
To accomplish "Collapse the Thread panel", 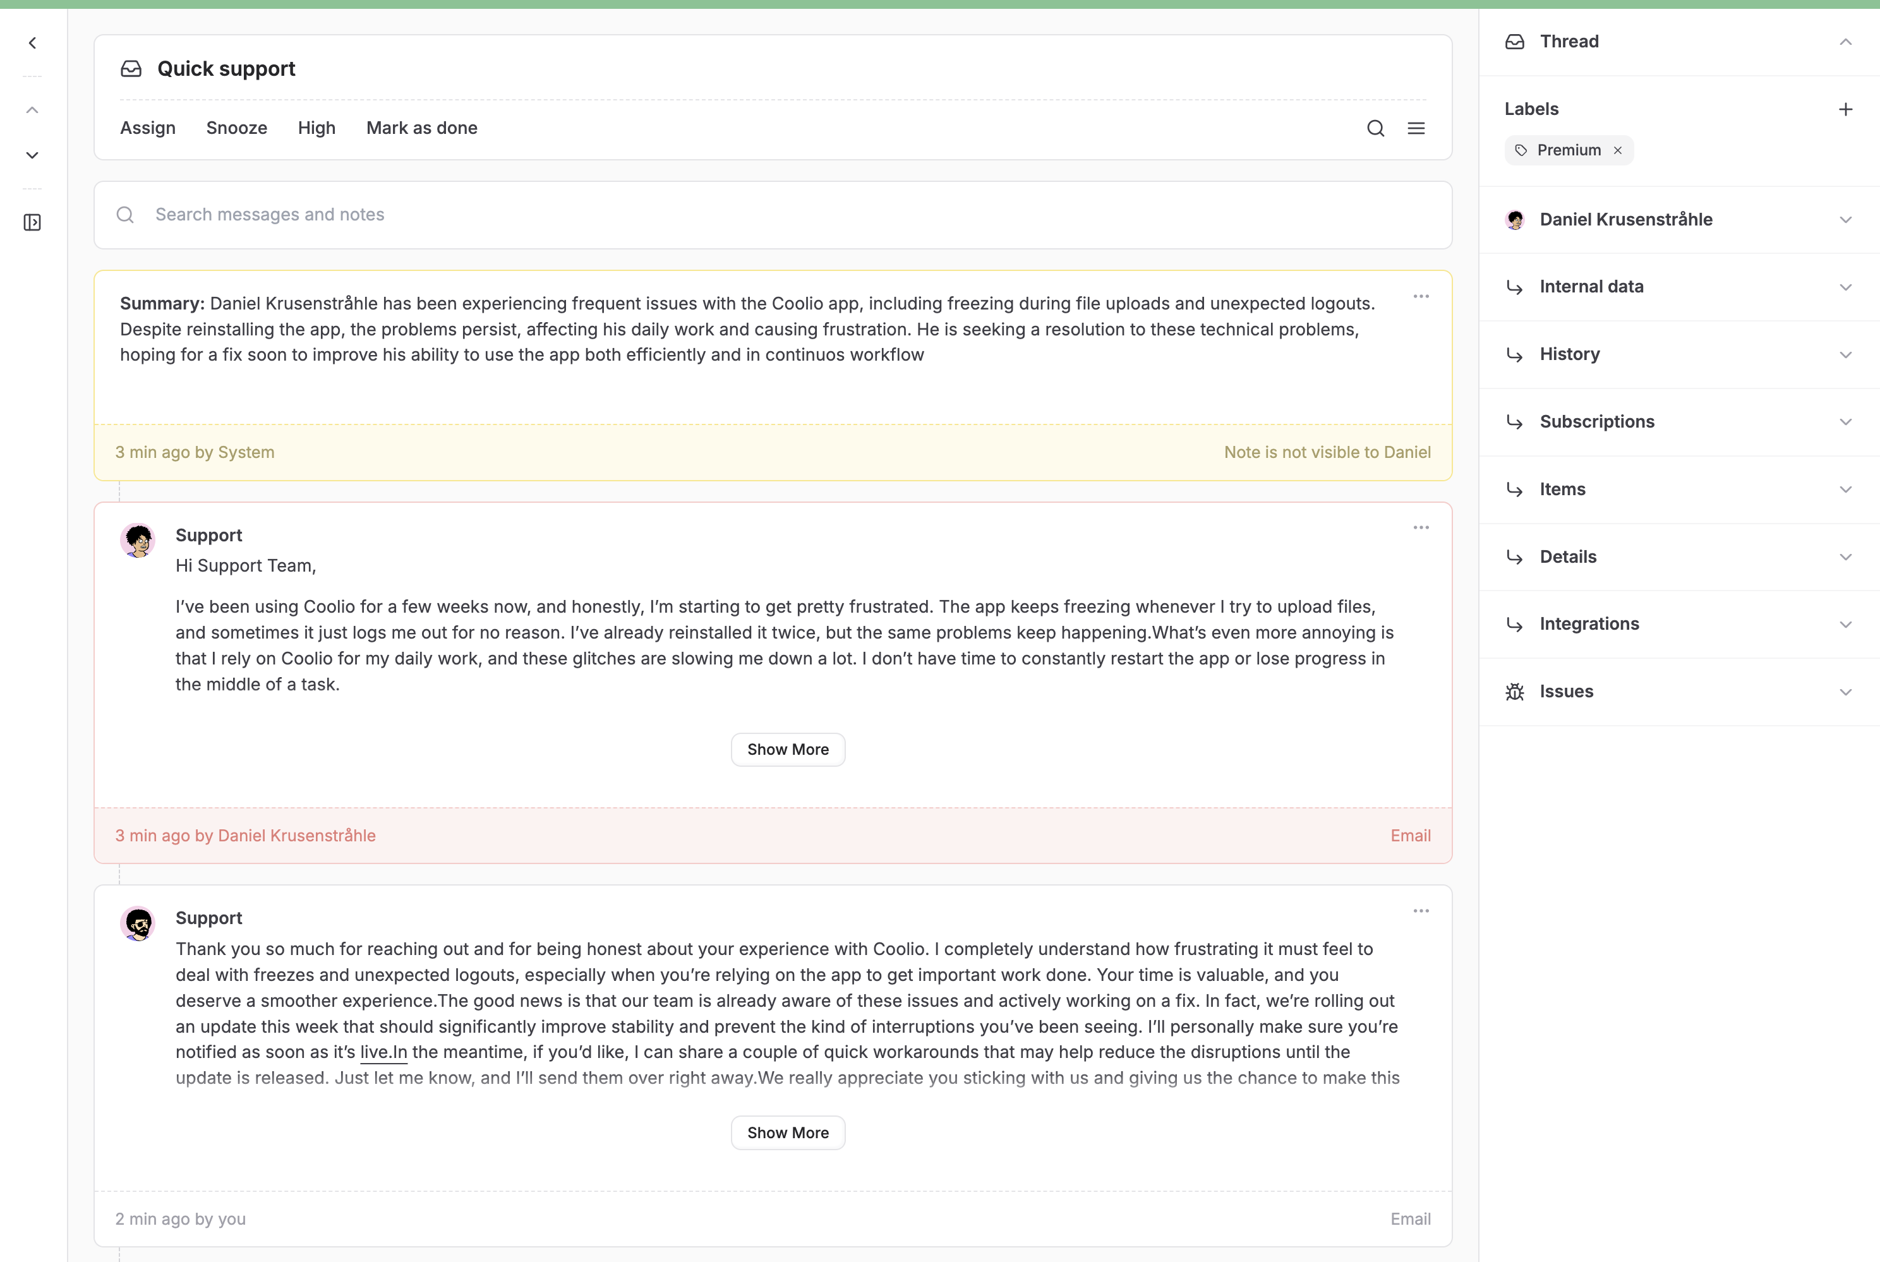I will coord(1845,42).
